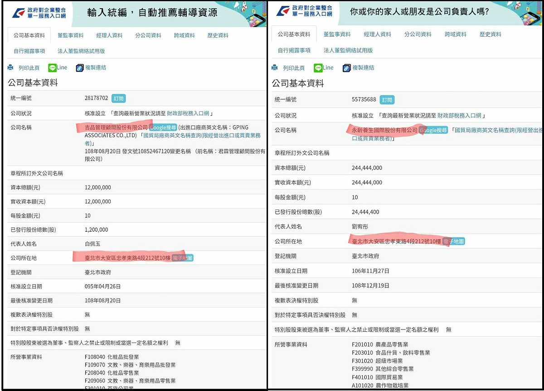The height and width of the screenshot is (391, 544).
Task: Open 董監事資料 tab in left panel
Action: 70,35
